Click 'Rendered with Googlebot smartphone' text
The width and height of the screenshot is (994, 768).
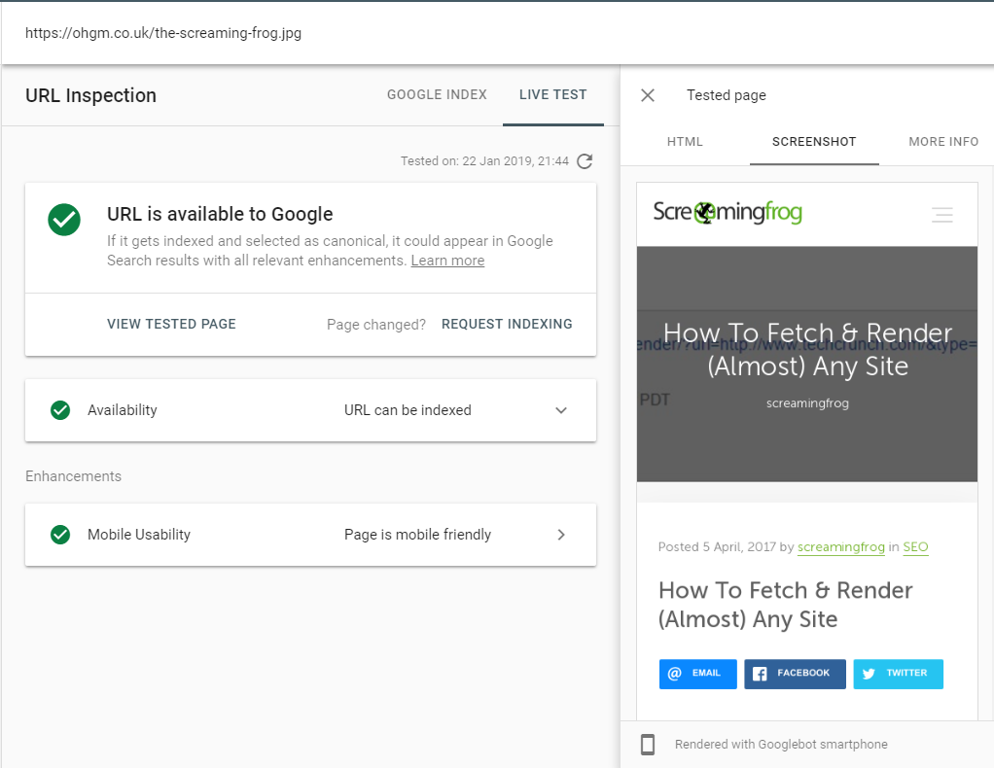point(781,745)
